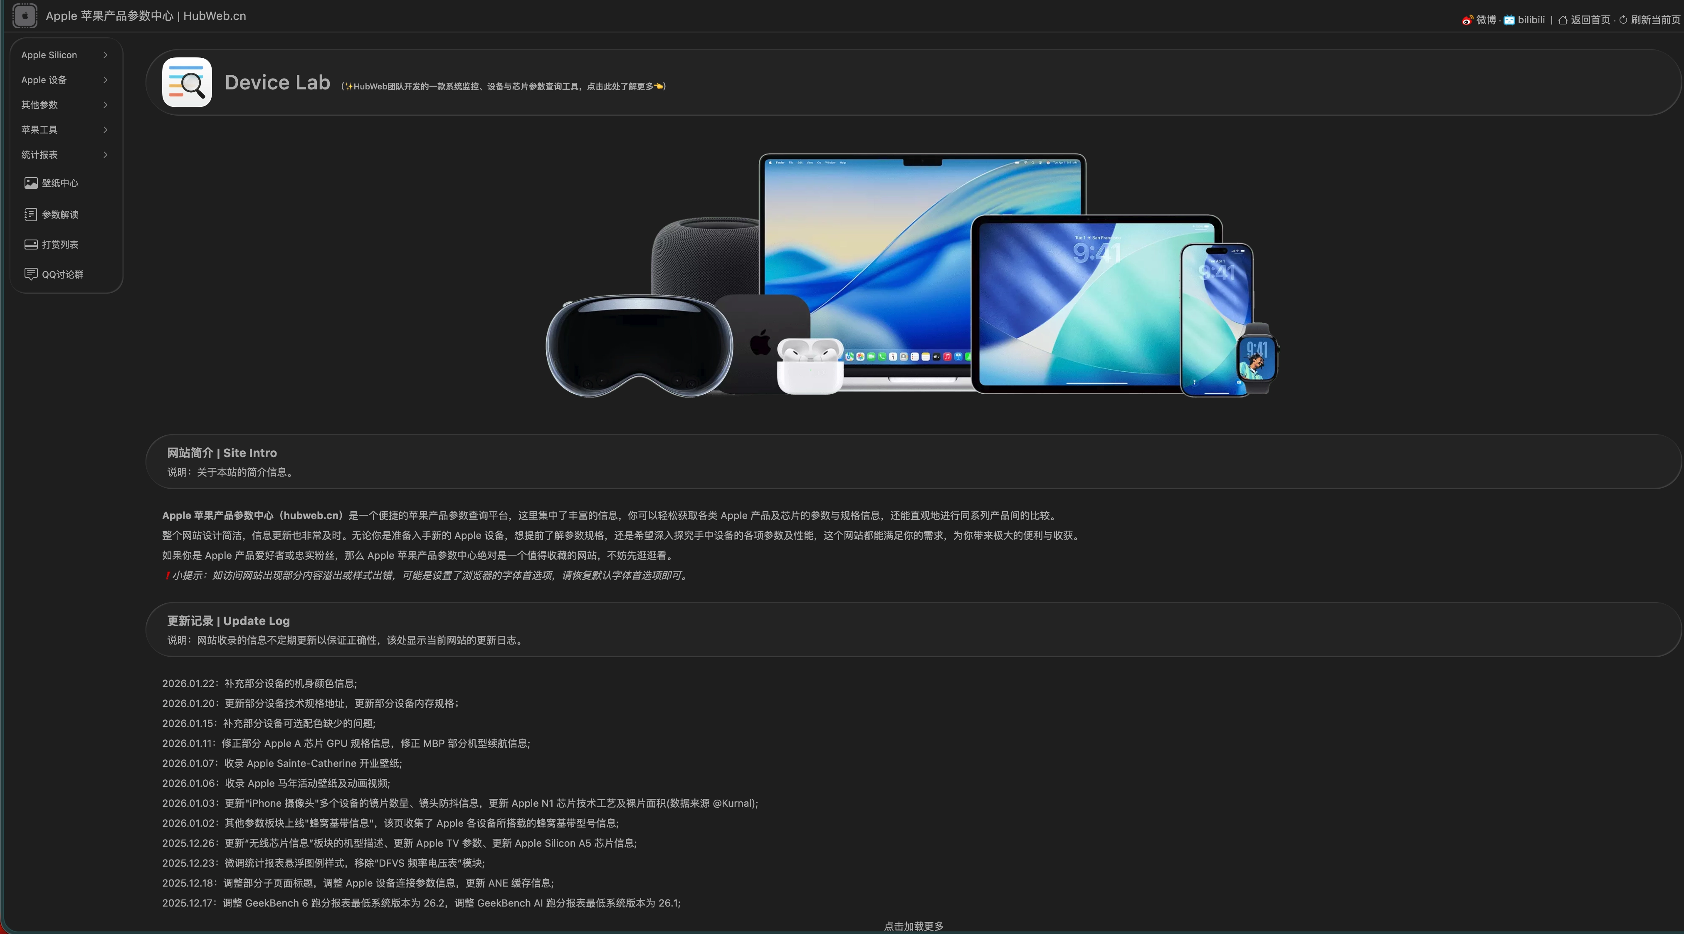The height and width of the screenshot is (934, 1684).
Task: Click 点击加载更多 to load more logs
Action: (x=913, y=926)
